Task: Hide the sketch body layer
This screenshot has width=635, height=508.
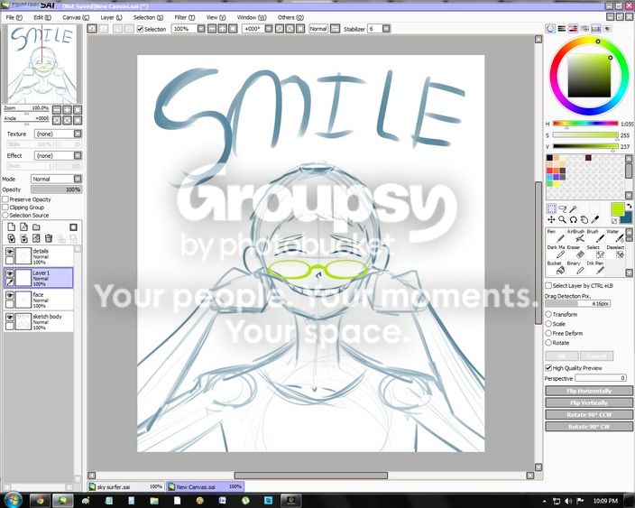Action: pyautogui.click(x=9, y=318)
